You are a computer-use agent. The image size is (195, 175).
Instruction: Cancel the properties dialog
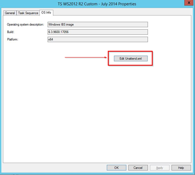138,168
